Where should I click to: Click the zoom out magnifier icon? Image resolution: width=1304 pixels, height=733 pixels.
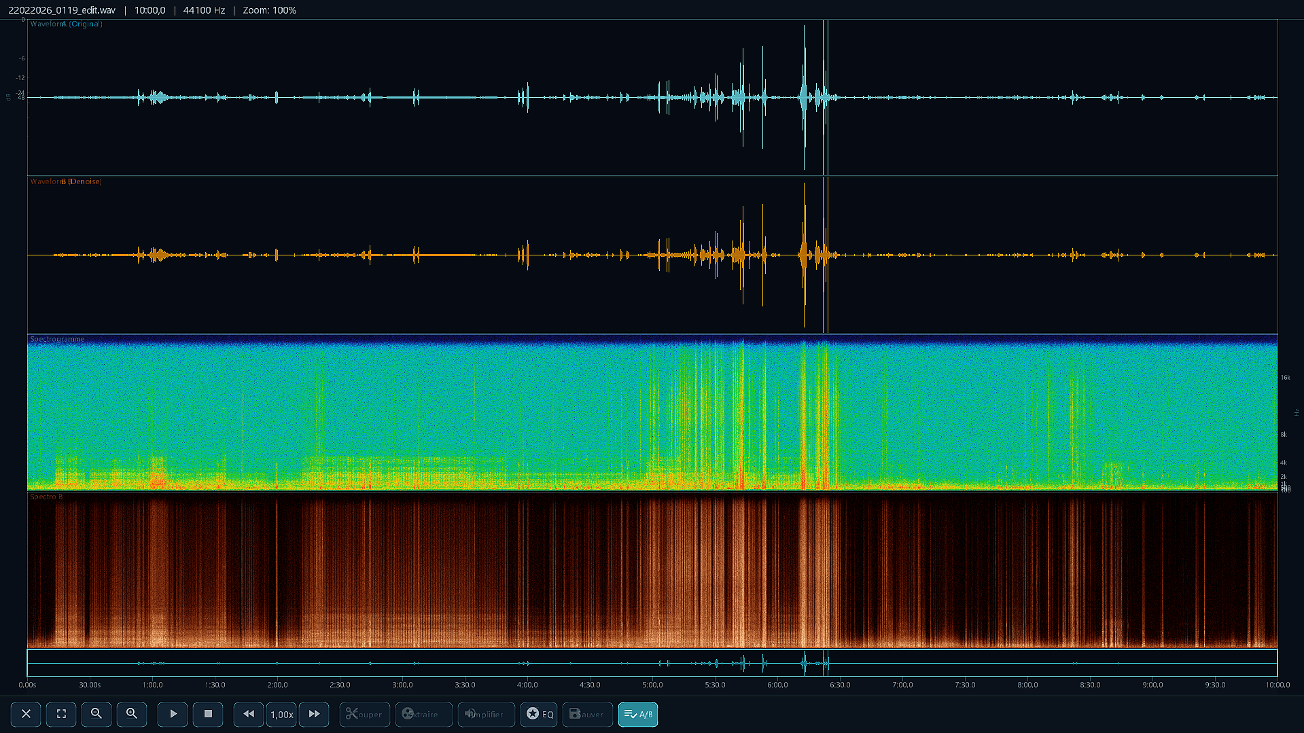(96, 714)
